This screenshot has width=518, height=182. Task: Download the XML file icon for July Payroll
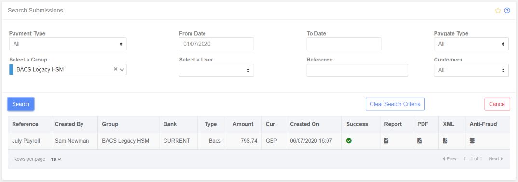[445, 141]
